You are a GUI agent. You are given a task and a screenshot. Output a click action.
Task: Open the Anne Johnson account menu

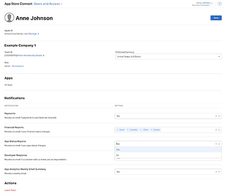[204, 3]
